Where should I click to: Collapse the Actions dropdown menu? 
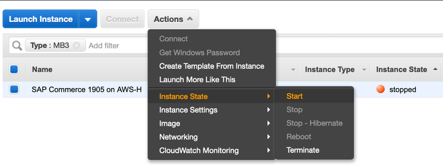[x=173, y=19]
